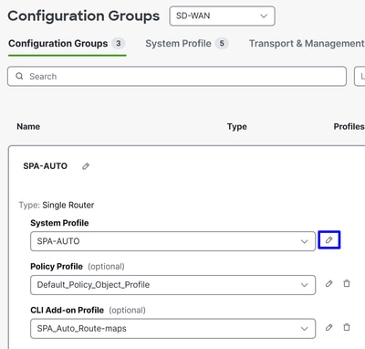This screenshot has height=349, width=365.
Task: Delete the Policy Profile with the trash icon
Action: [x=347, y=283]
